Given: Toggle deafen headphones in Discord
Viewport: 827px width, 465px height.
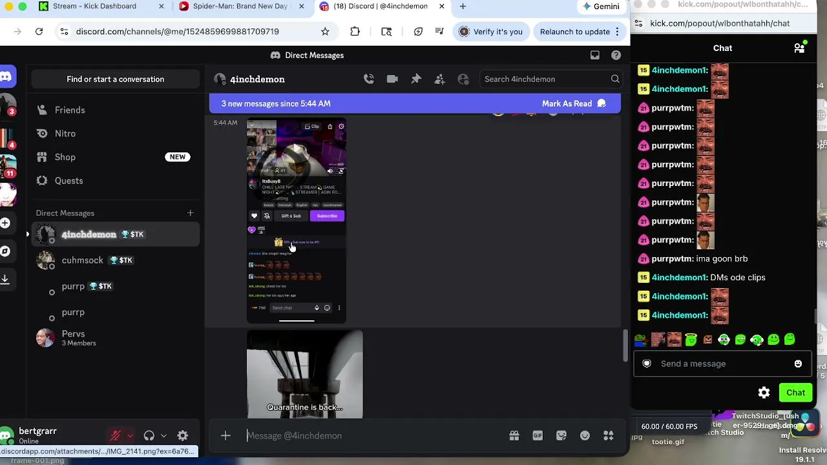Looking at the screenshot, I should 149,436.
